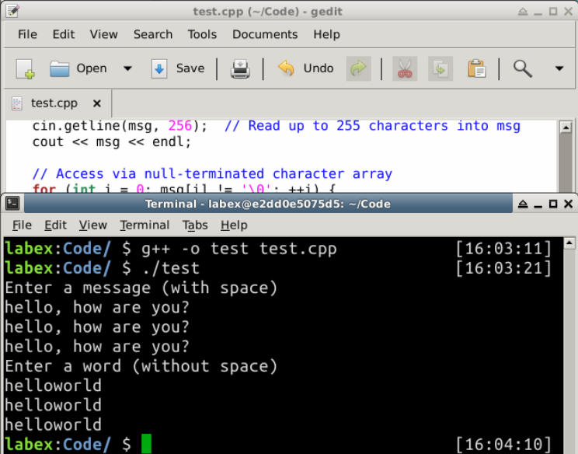Click the Cut scissors icon
The width and height of the screenshot is (578, 454).
(404, 68)
